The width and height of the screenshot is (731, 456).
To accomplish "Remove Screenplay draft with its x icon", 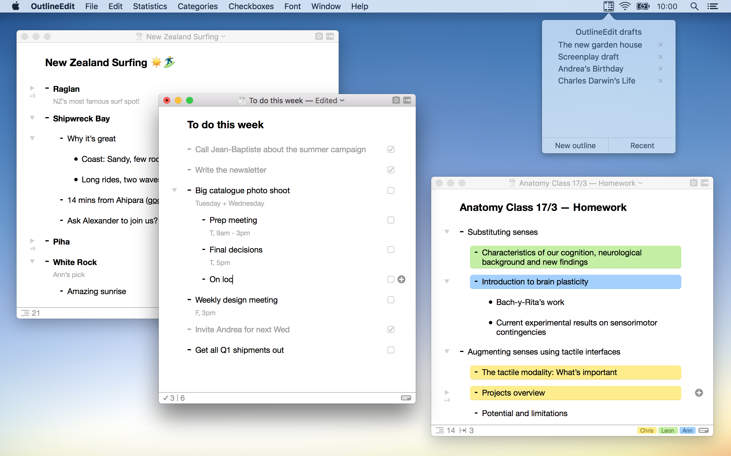I will pyautogui.click(x=660, y=57).
